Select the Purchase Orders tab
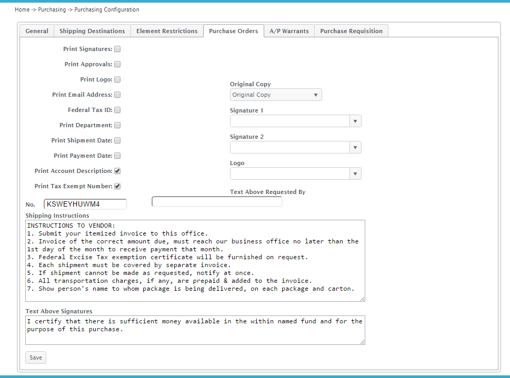This screenshot has height=378, width=510. 234,31
